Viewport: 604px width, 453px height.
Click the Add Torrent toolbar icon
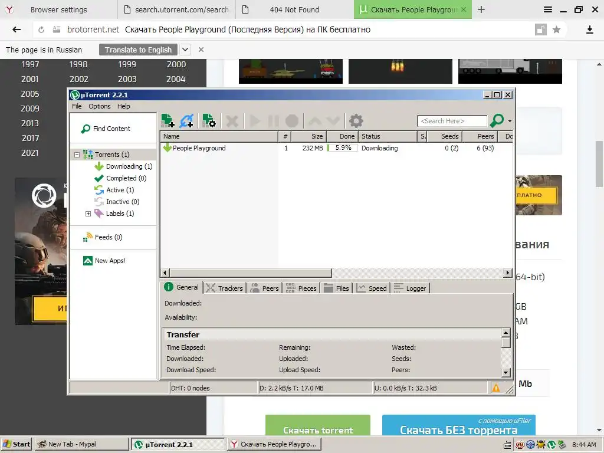tap(168, 120)
